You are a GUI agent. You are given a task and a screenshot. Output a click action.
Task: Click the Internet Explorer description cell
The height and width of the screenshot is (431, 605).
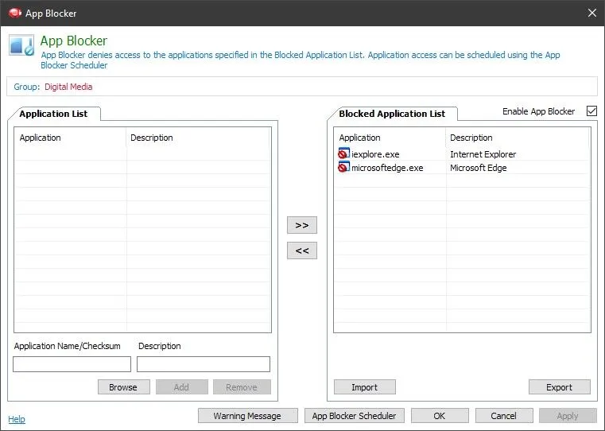(x=483, y=154)
